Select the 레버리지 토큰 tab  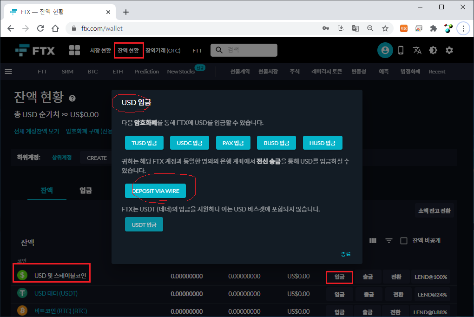coord(327,72)
